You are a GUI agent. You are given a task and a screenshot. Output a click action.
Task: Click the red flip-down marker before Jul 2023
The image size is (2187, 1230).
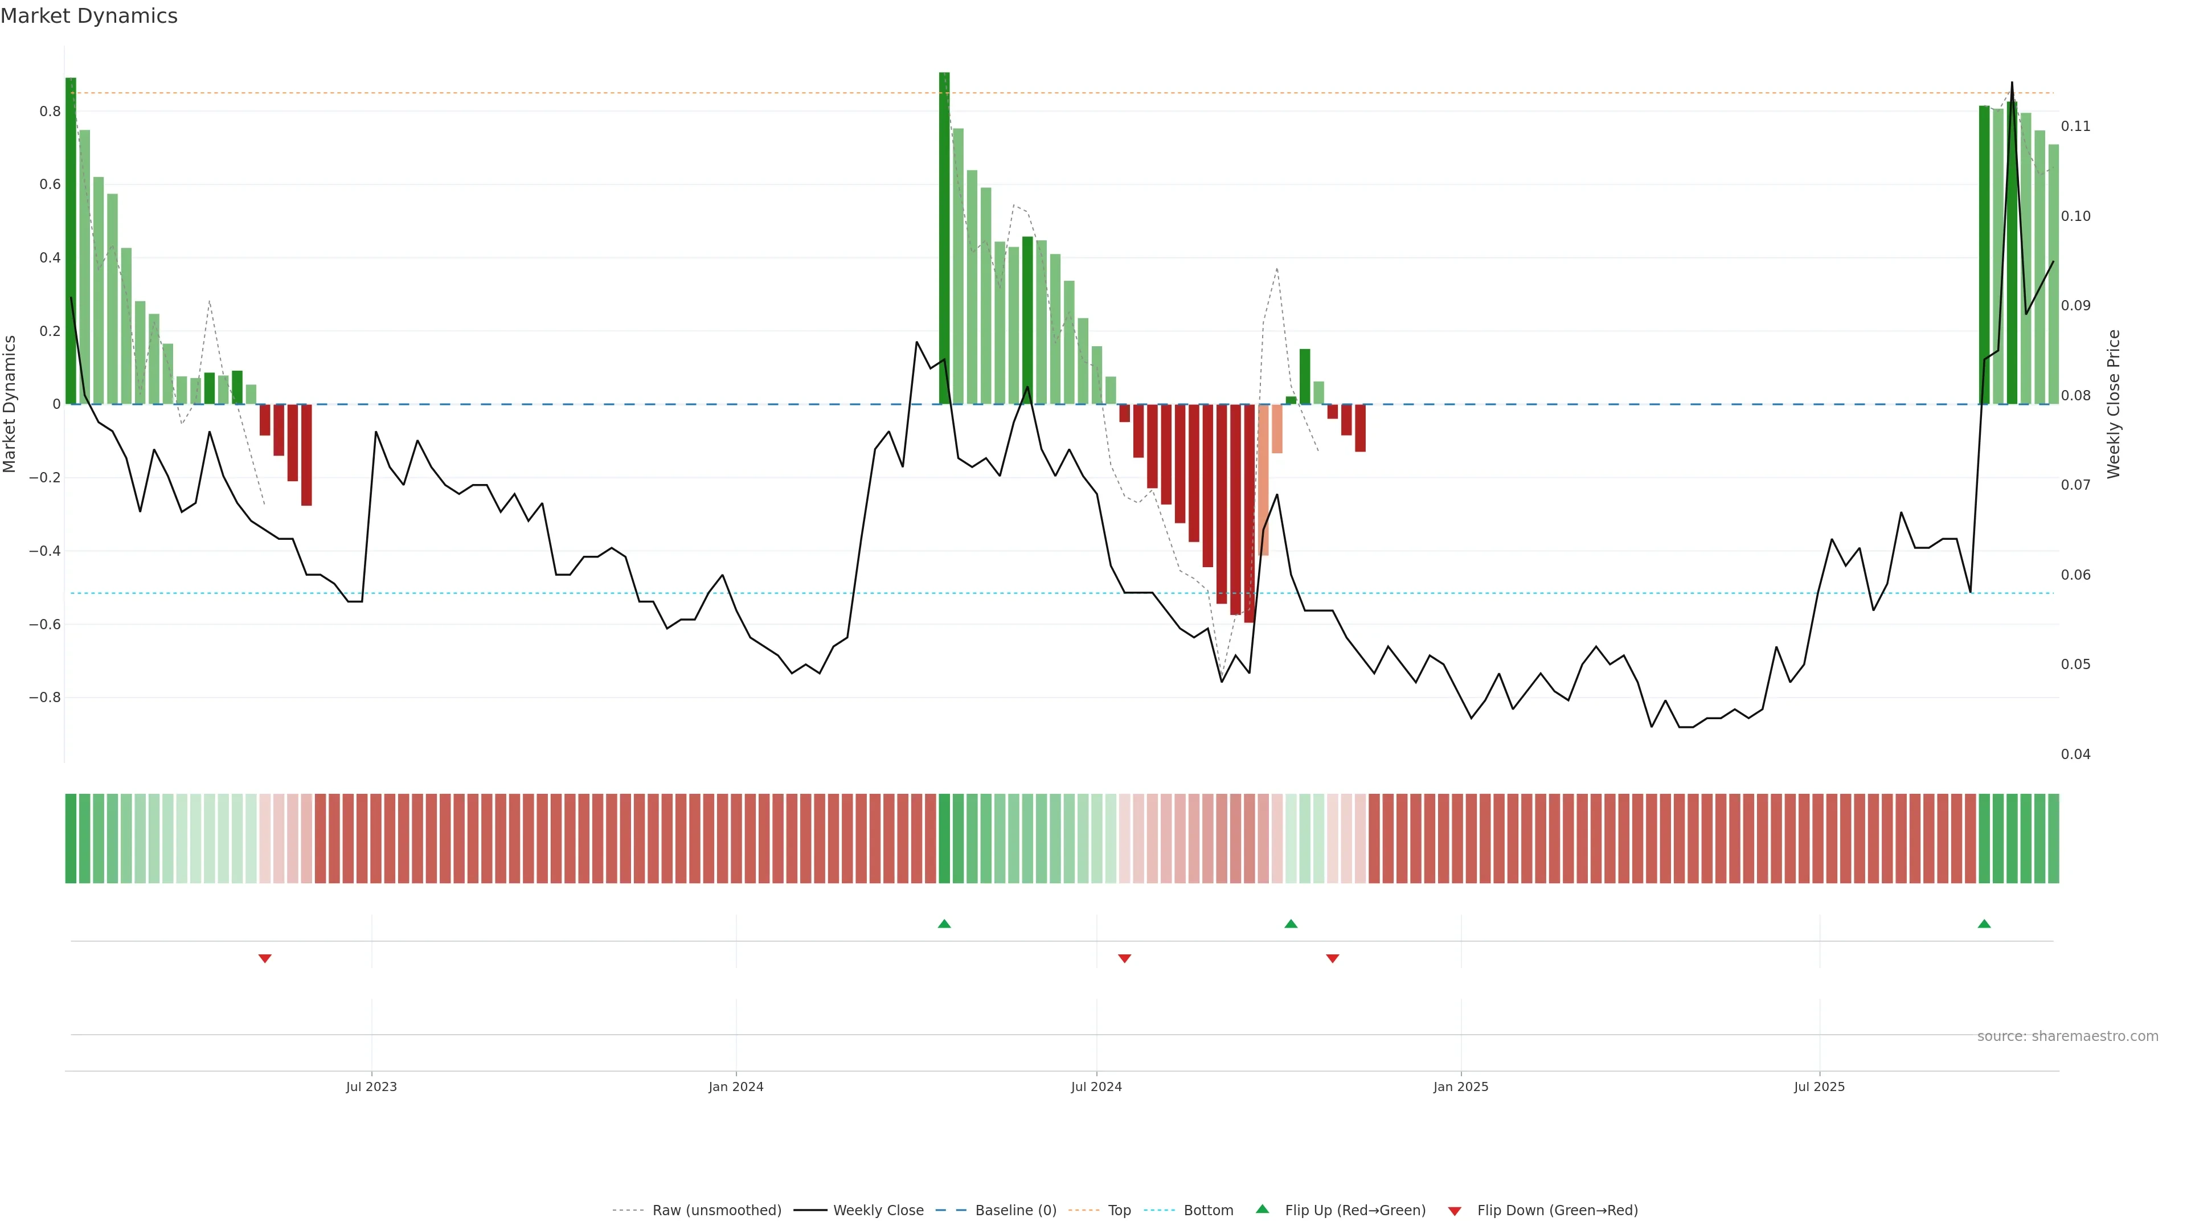click(265, 958)
